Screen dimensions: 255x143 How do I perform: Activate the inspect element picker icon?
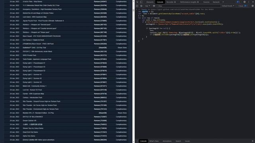click(137, 2)
